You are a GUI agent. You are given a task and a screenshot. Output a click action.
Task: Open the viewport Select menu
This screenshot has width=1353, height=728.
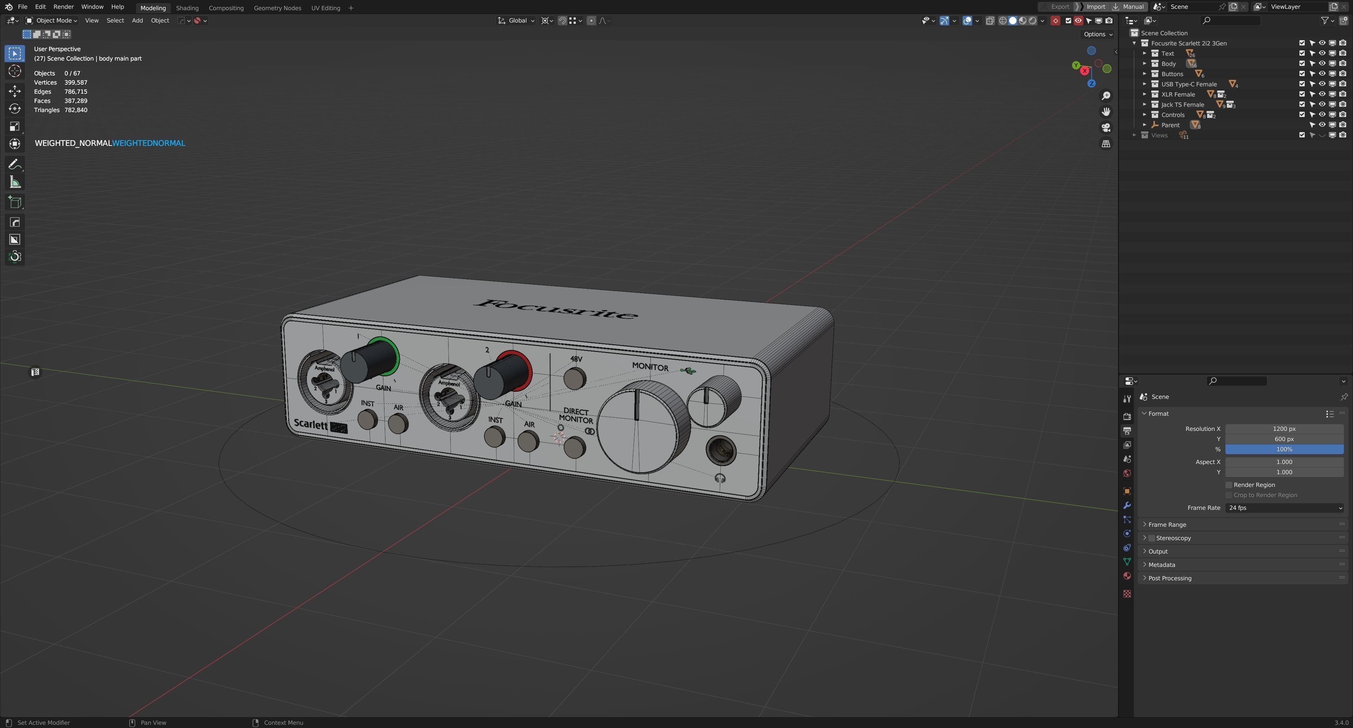click(x=115, y=20)
